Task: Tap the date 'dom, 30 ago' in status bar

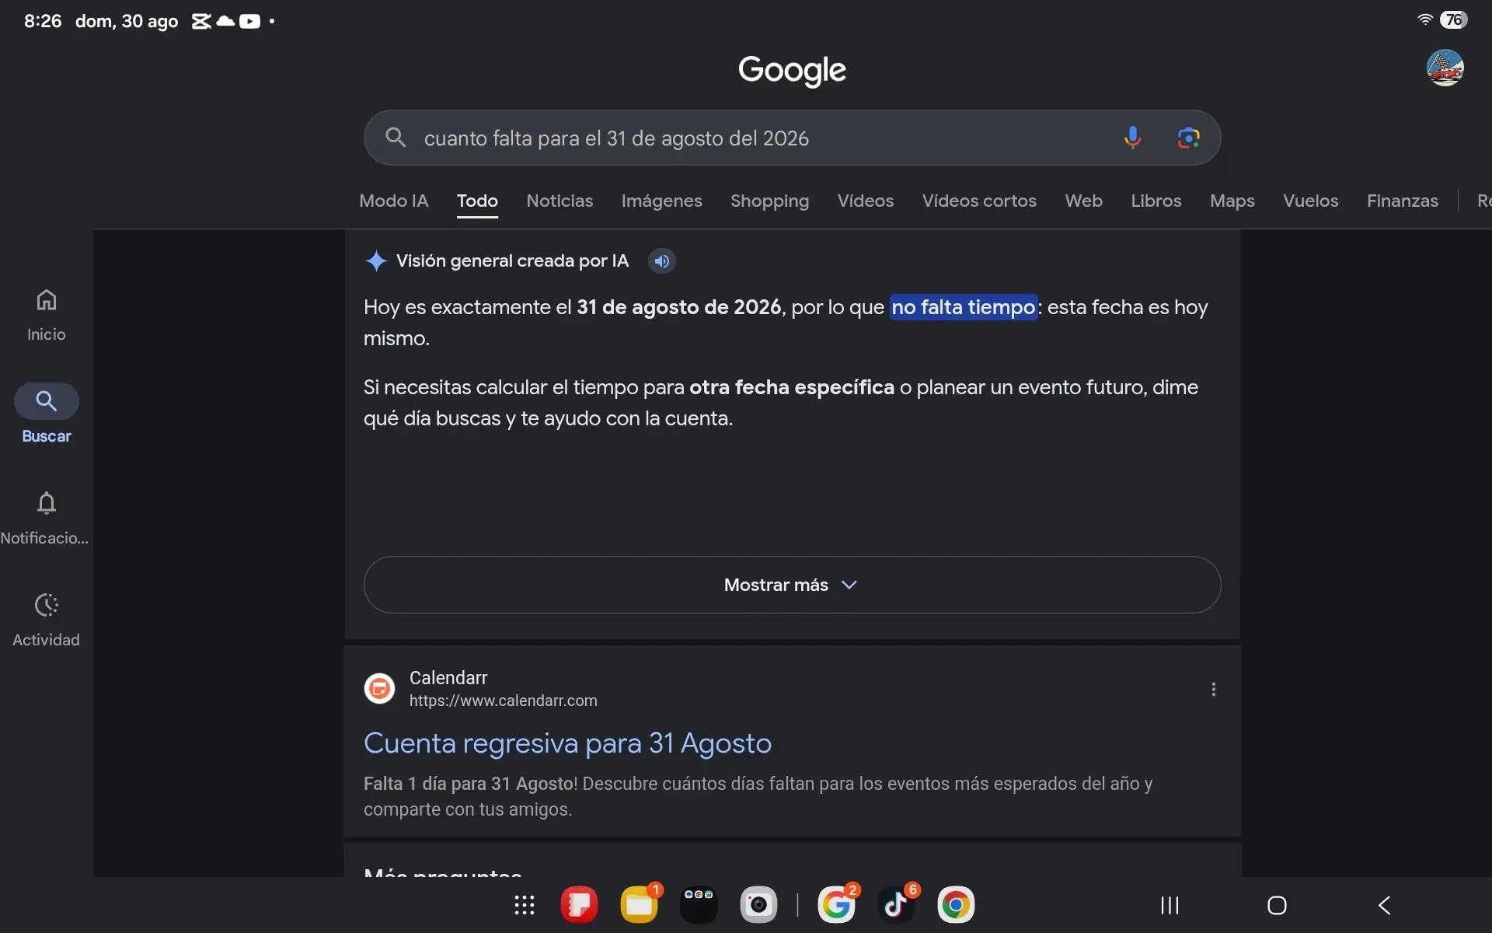Action: (127, 21)
